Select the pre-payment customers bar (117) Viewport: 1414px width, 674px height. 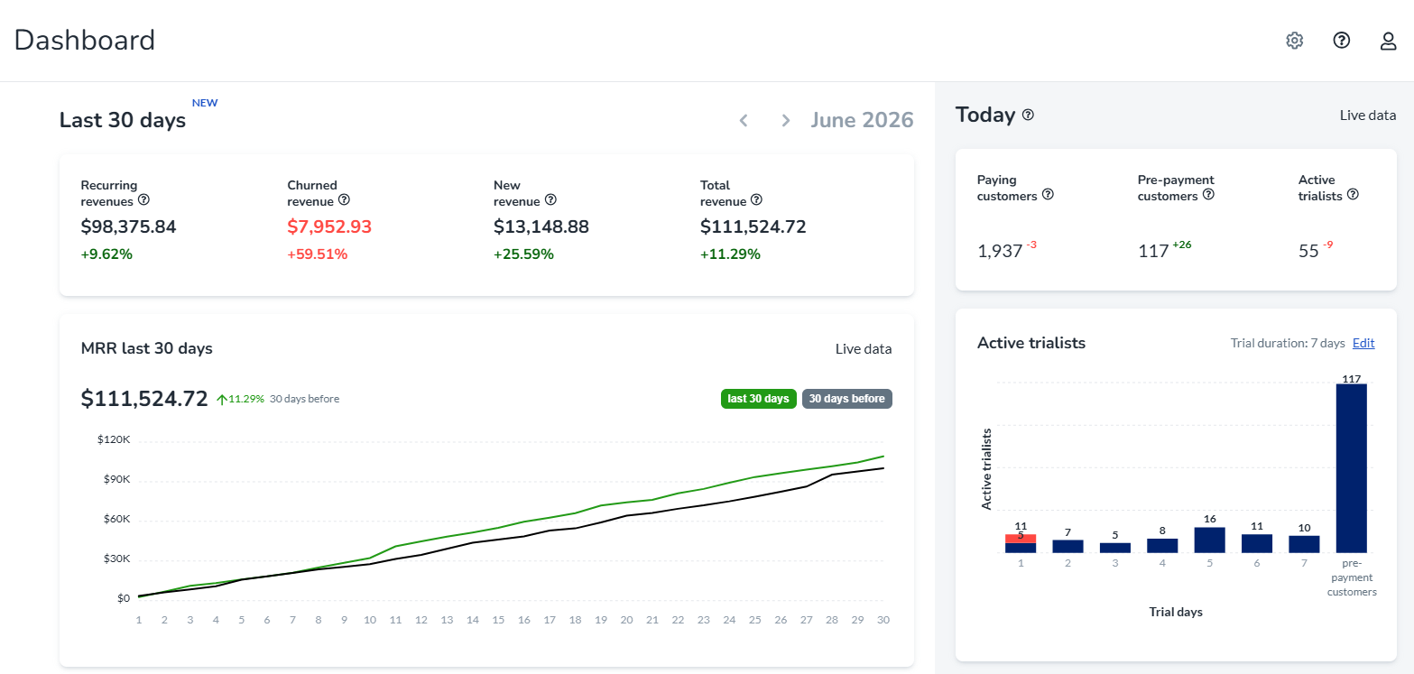(1352, 468)
